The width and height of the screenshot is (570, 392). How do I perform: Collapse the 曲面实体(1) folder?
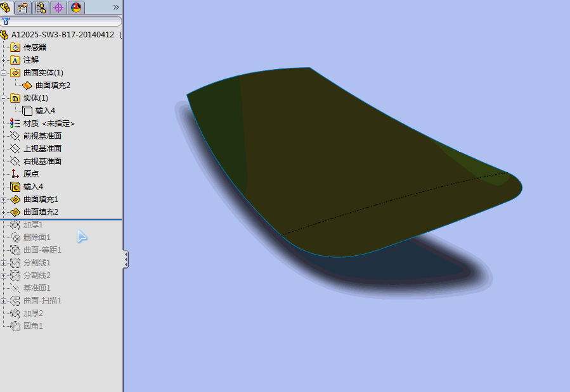pyautogui.click(x=3, y=73)
